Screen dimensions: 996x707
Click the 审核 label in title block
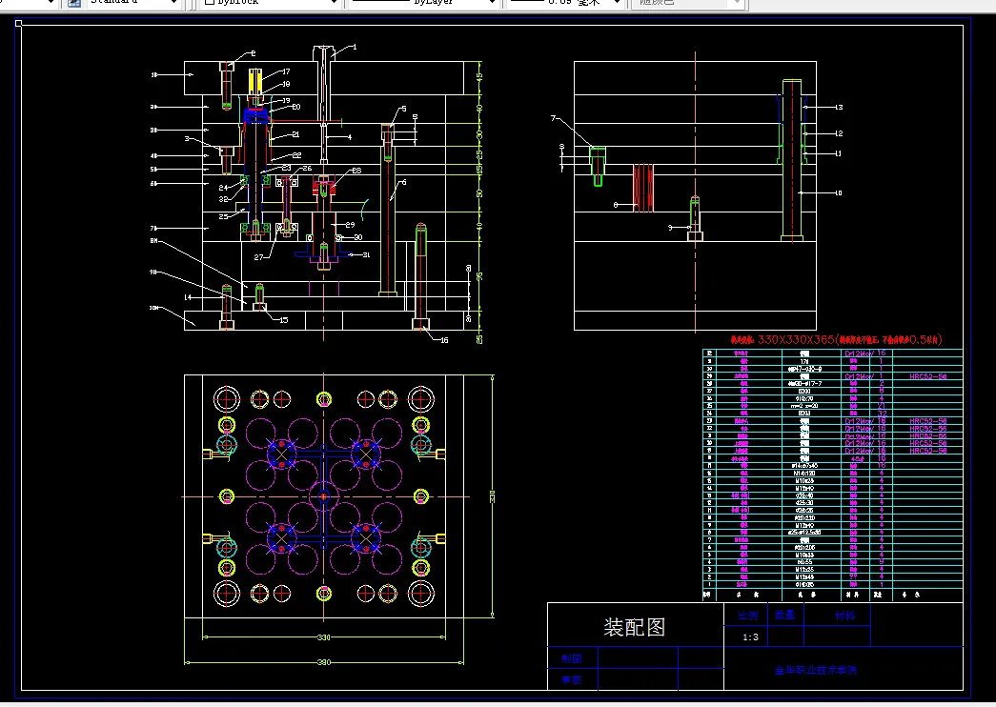point(571,679)
